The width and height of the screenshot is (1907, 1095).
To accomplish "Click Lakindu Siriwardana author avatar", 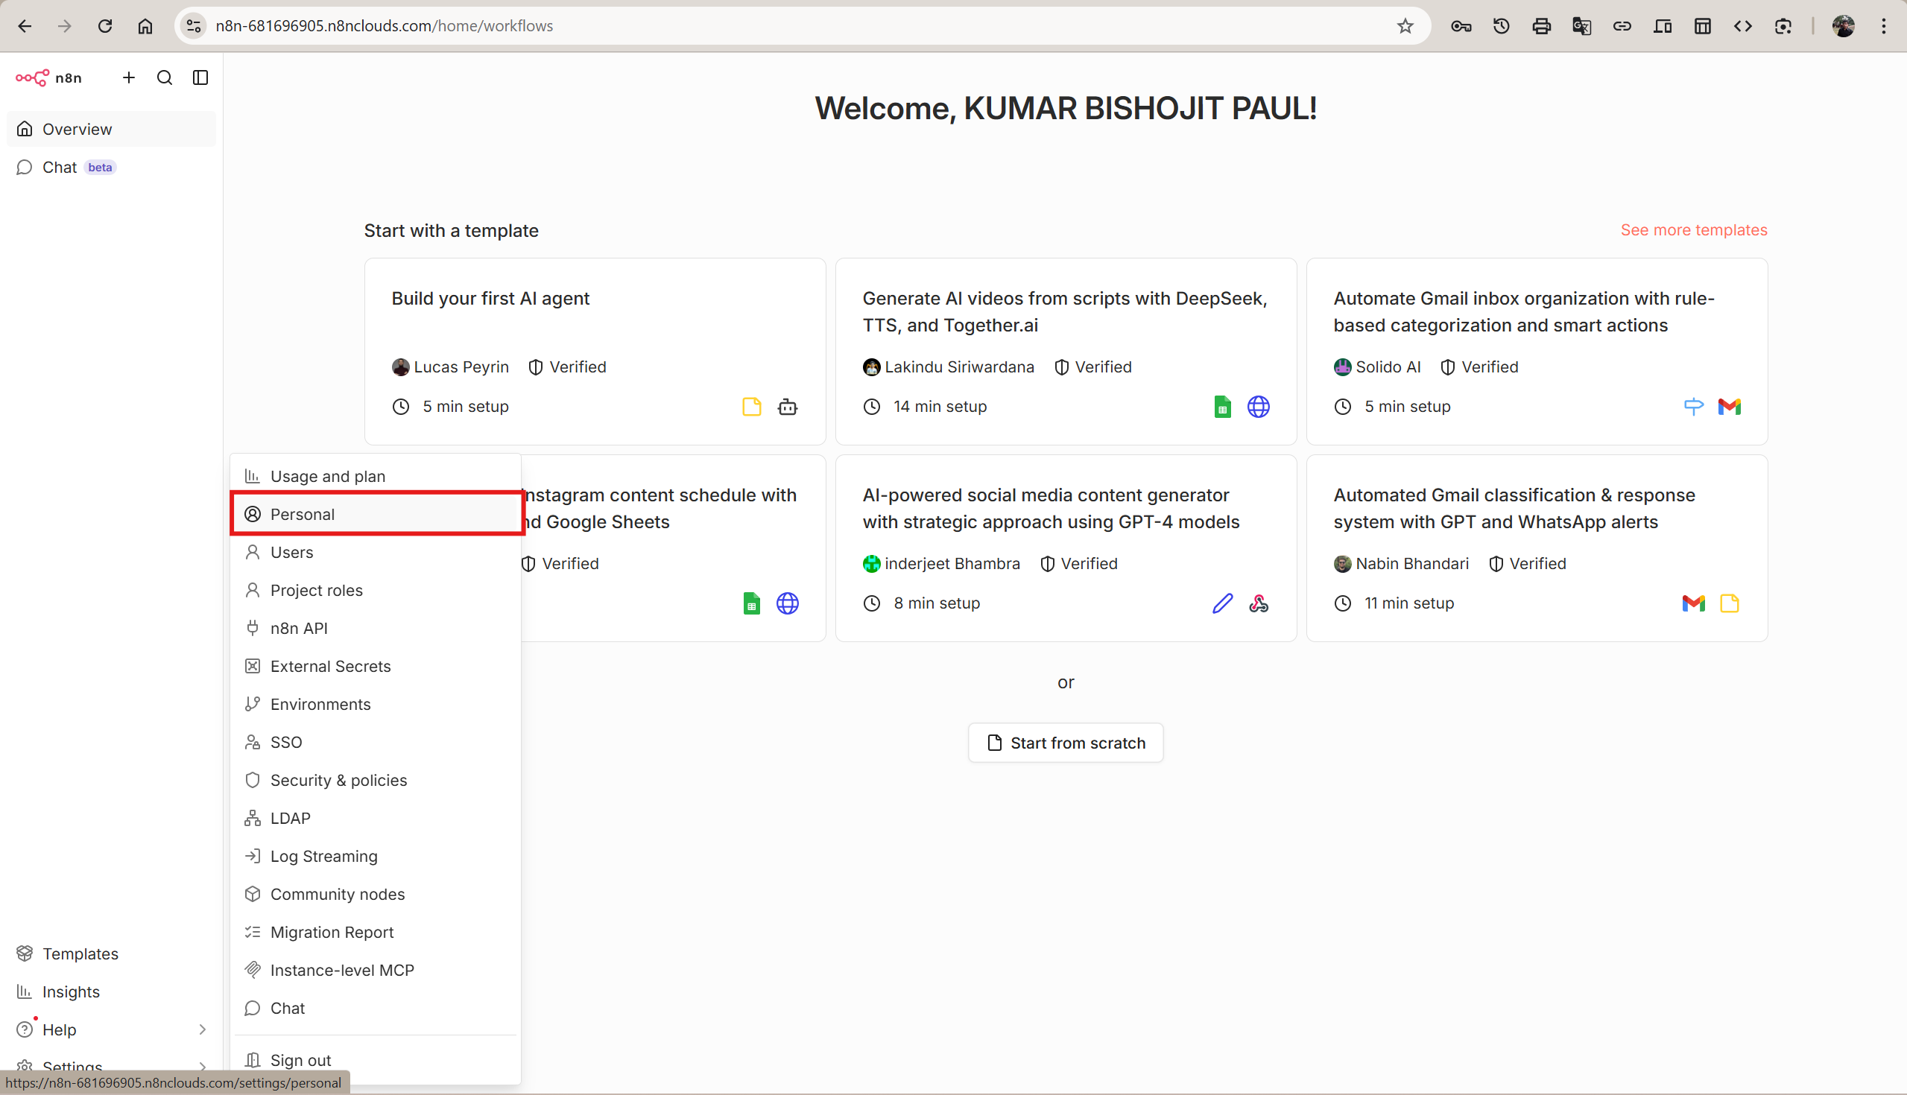I will pyautogui.click(x=871, y=367).
